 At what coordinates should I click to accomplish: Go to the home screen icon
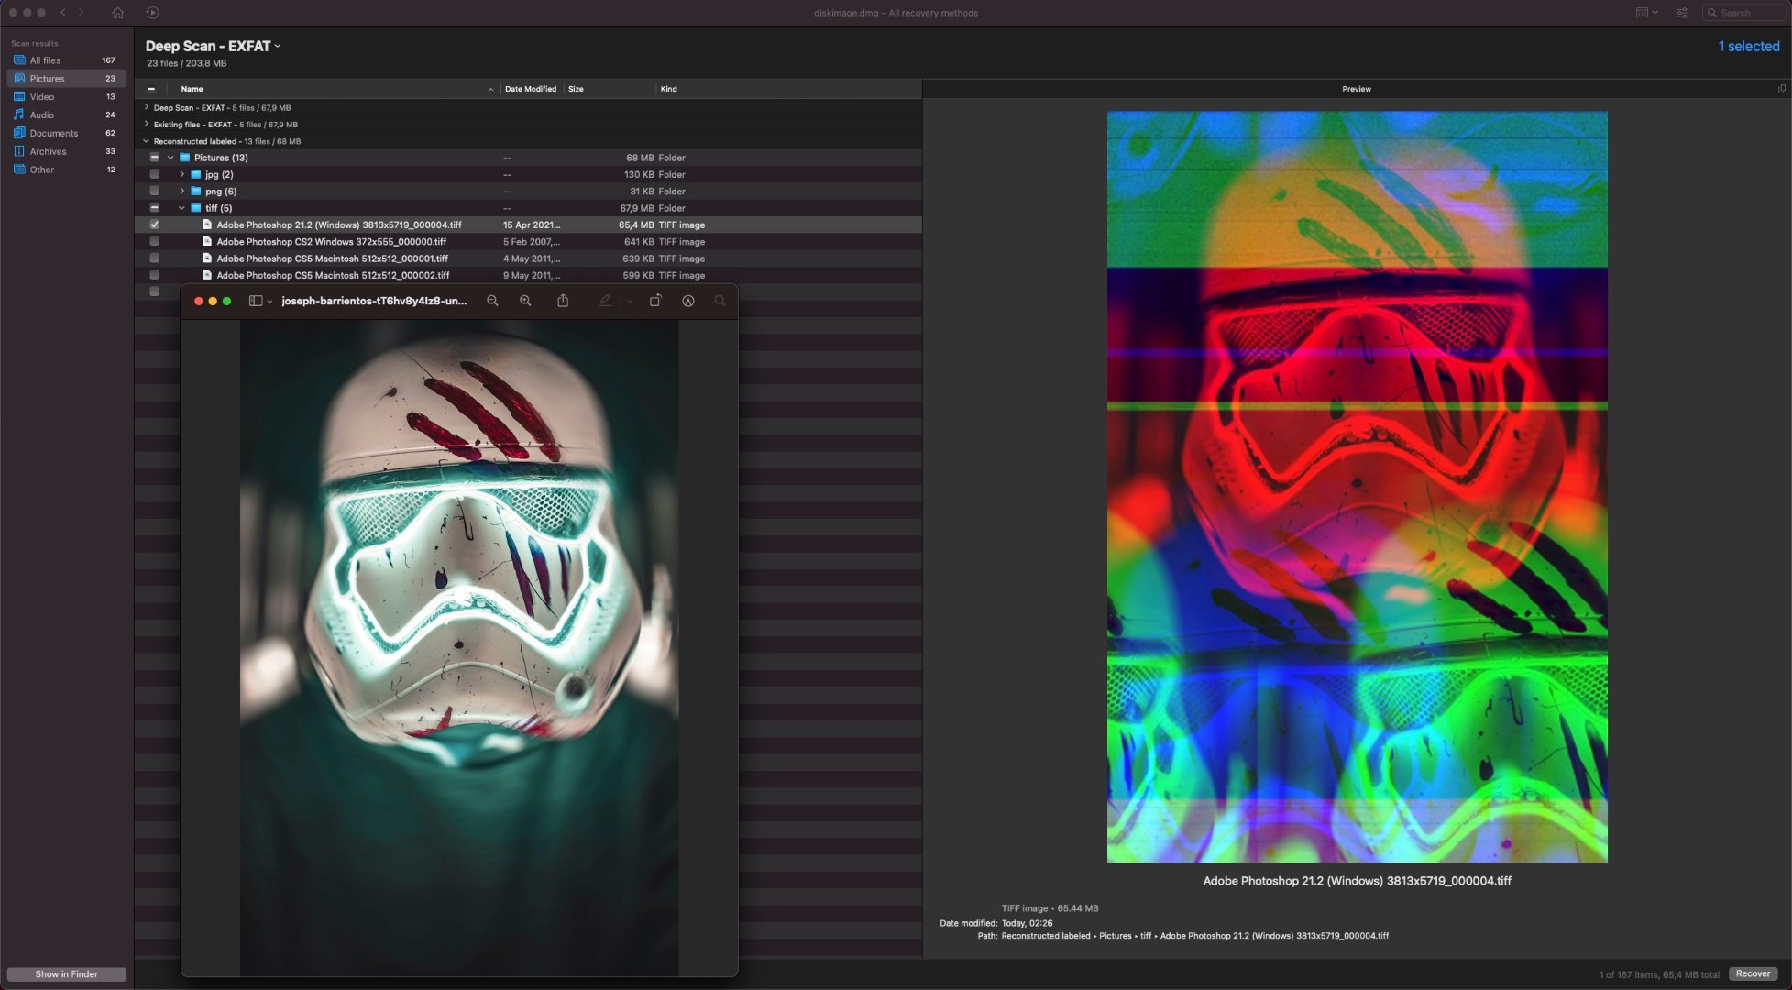[x=117, y=13]
